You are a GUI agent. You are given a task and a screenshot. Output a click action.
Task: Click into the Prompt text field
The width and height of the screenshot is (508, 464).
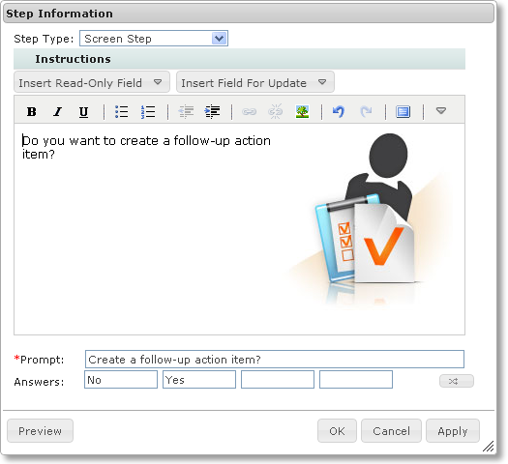click(x=275, y=360)
